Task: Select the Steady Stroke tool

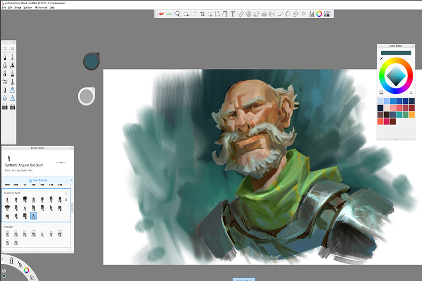Action: [280, 14]
